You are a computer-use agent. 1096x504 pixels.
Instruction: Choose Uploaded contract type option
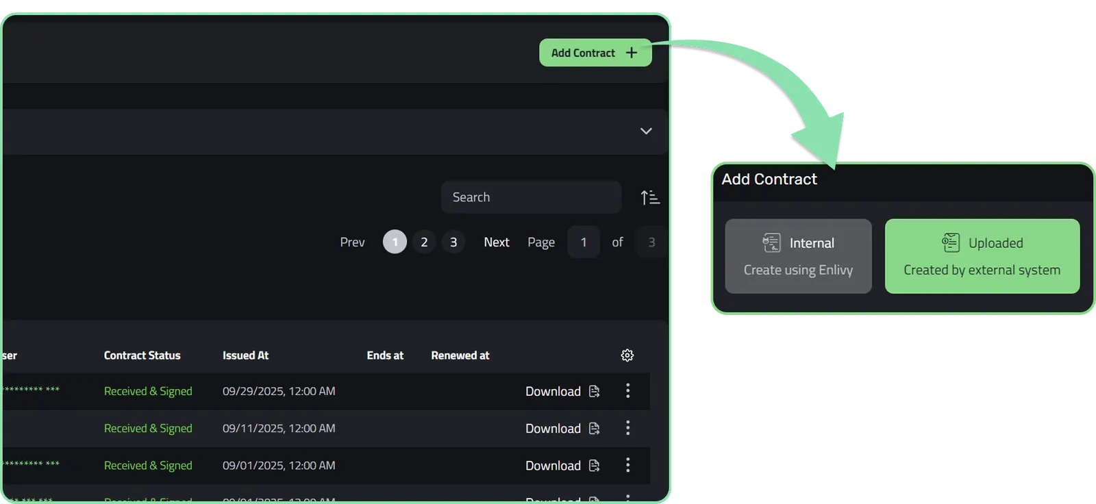pyautogui.click(x=982, y=256)
